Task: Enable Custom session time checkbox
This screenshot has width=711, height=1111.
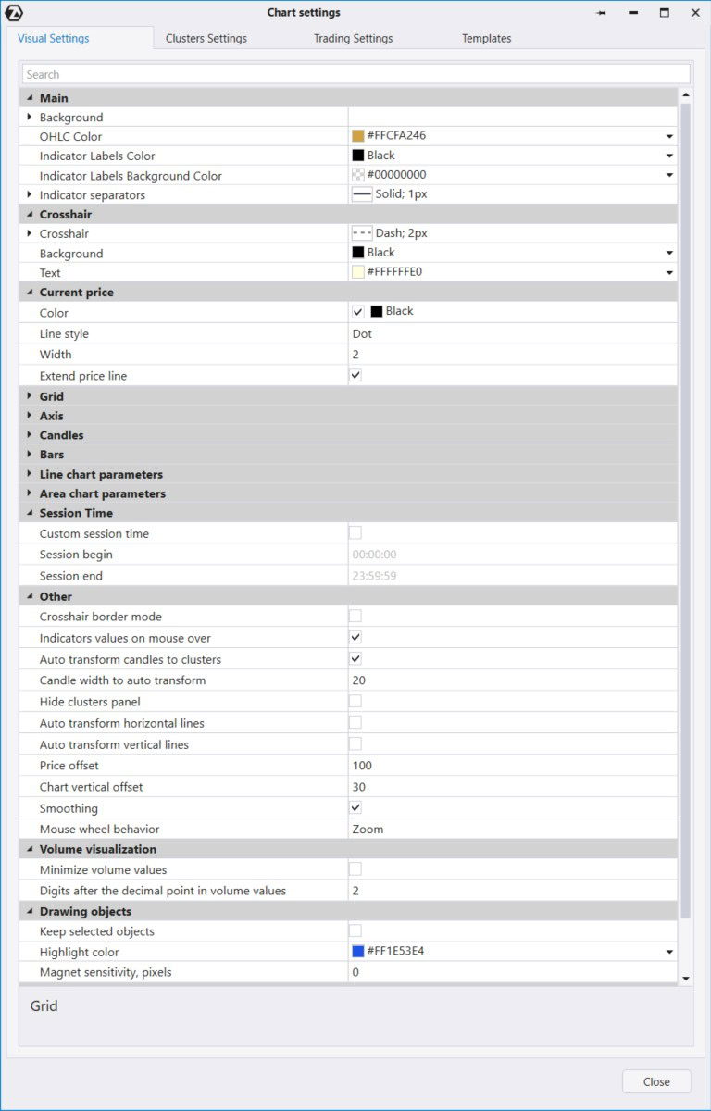Action: click(355, 532)
